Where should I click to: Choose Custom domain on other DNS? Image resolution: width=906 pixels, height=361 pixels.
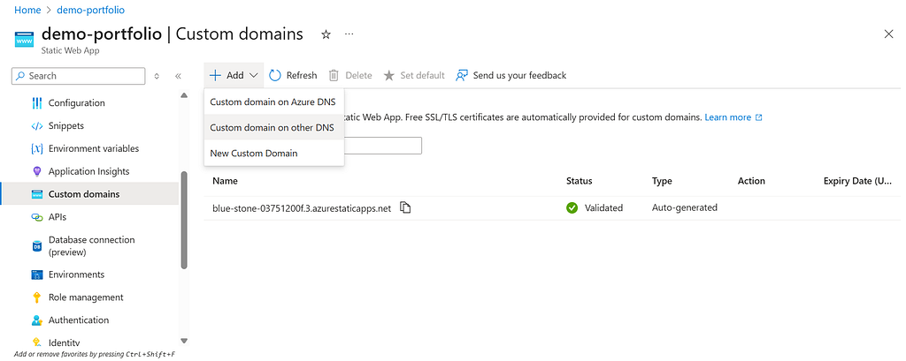coord(274,127)
